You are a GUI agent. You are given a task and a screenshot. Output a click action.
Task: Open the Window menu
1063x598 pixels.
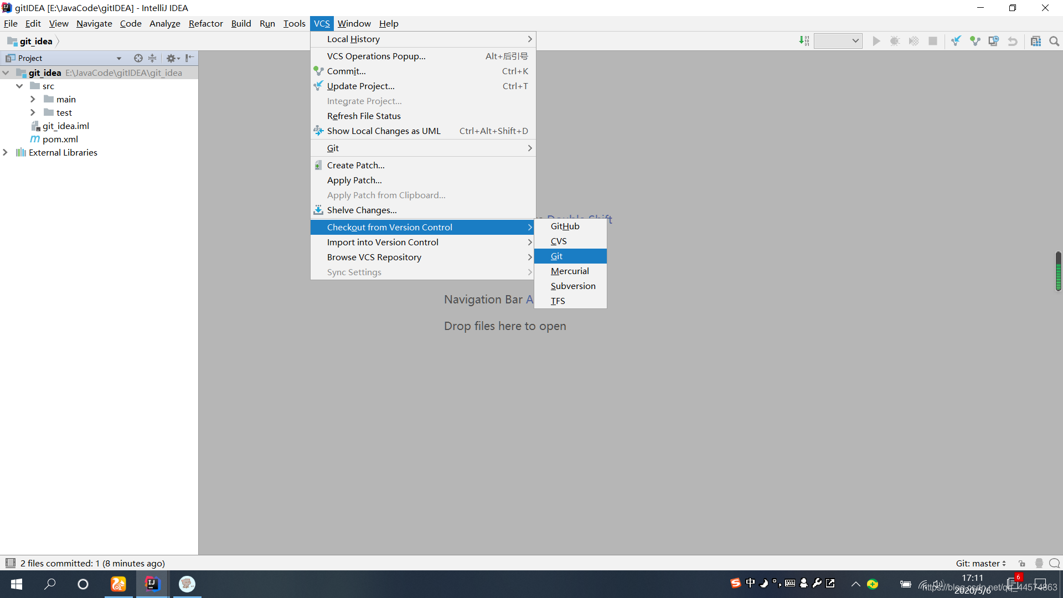pyautogui.click(x=354, y=23)
